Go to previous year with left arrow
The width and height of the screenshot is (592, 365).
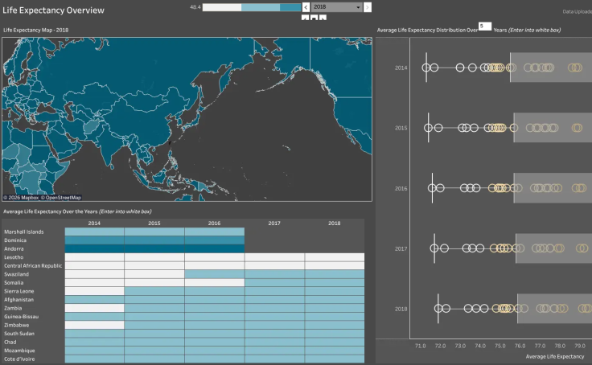click(306, 7)
